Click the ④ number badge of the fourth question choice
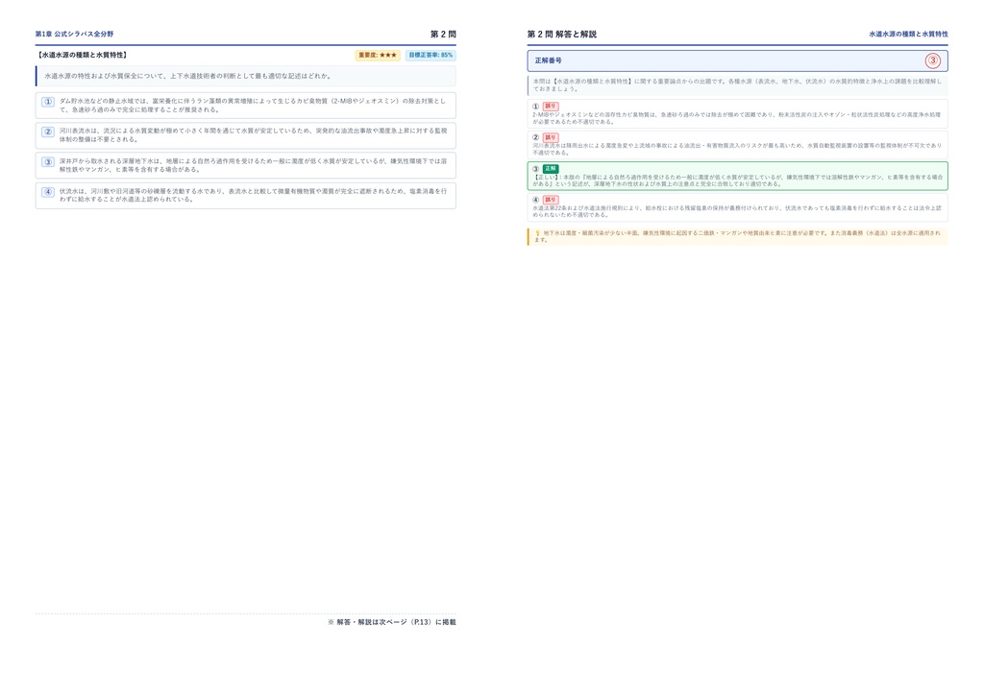The height and width of the screenshot is (695, 984). [x=48, y=192]
